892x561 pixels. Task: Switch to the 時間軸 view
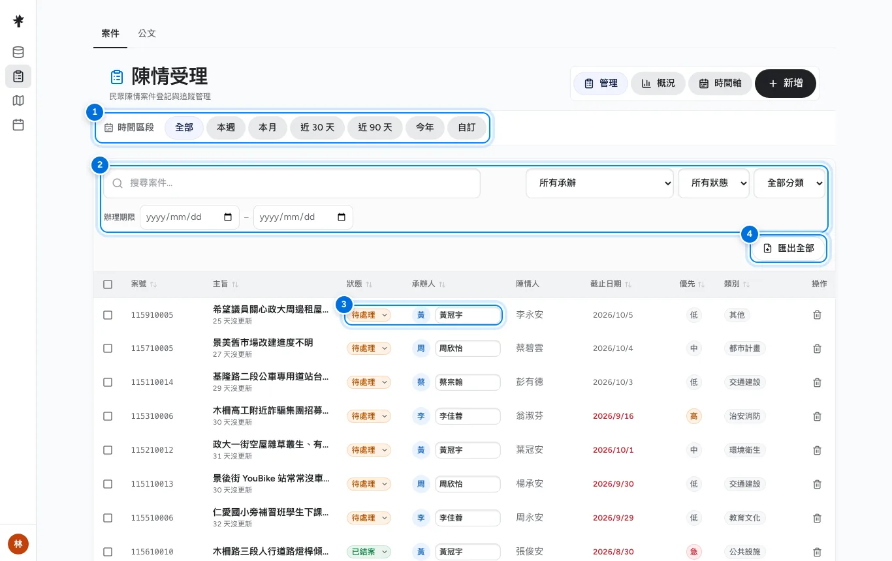[720, 83]
